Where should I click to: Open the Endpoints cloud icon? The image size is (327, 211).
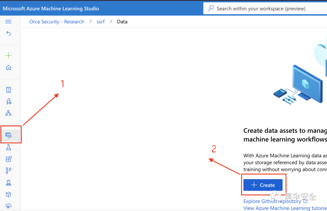[8, 206]
